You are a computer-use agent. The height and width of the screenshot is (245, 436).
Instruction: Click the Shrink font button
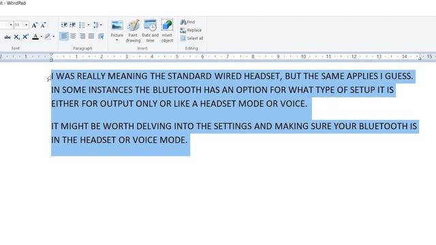pos(44,25)
